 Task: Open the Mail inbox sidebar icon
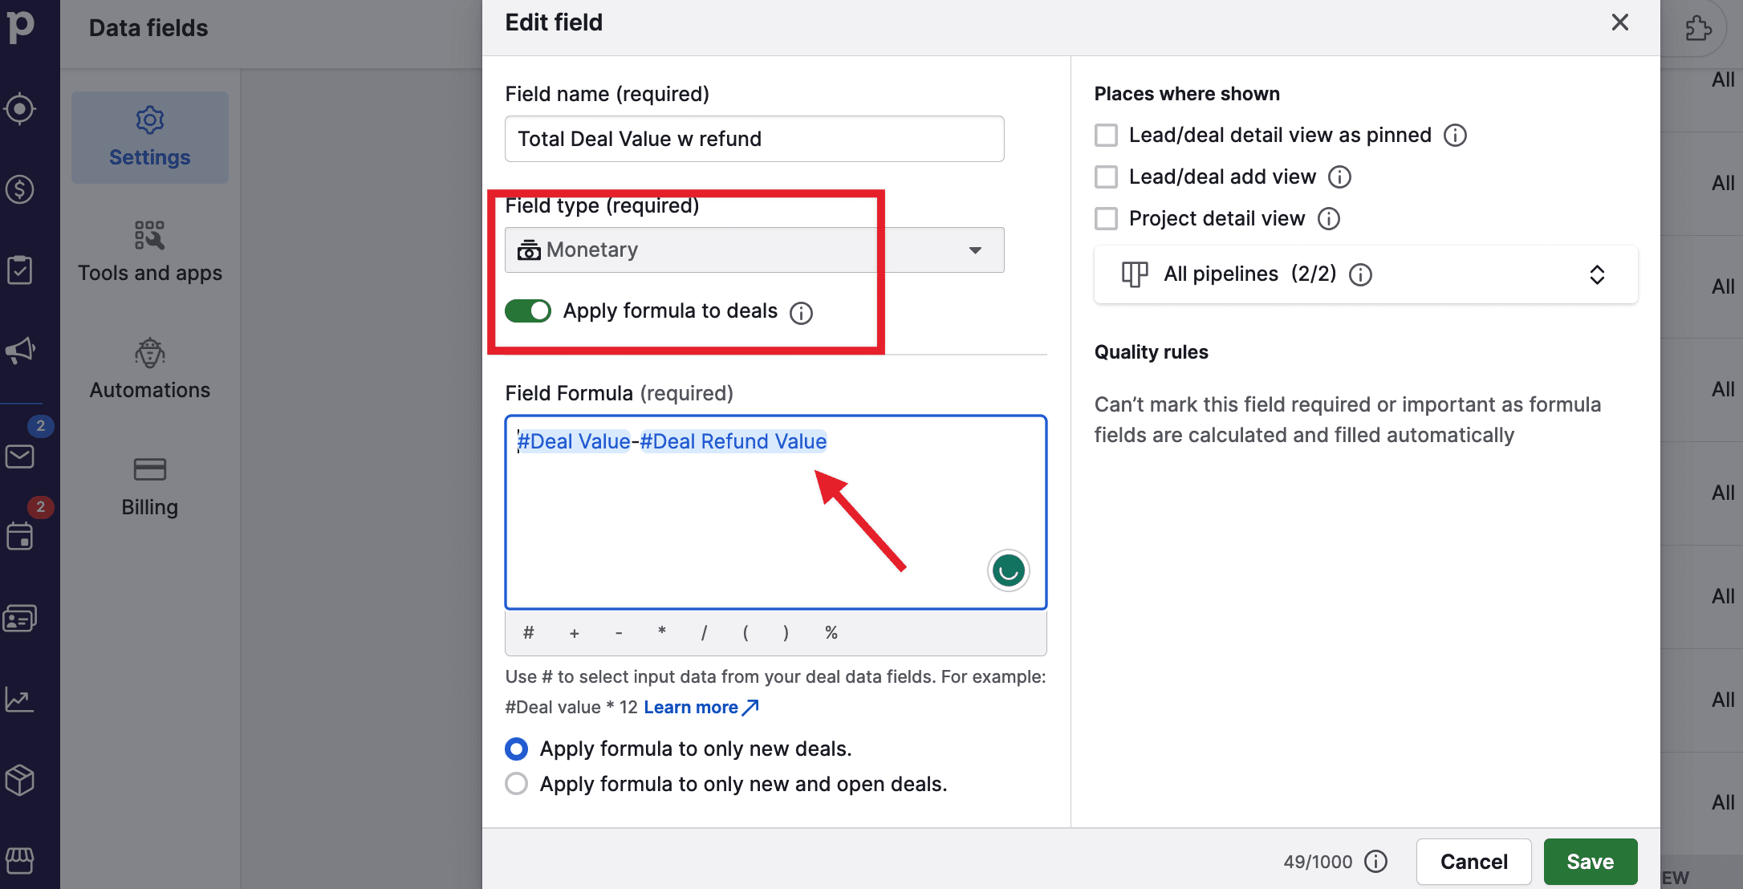tap(20, 457)
